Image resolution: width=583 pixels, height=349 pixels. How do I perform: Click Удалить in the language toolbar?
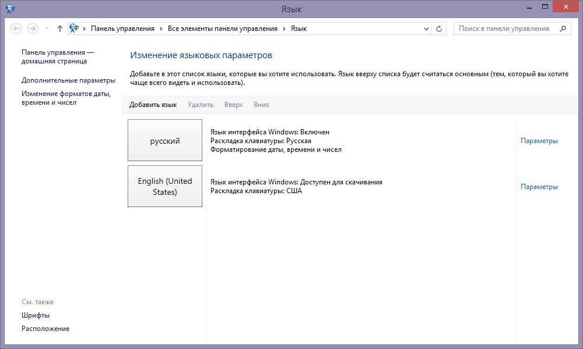[201, 105]
